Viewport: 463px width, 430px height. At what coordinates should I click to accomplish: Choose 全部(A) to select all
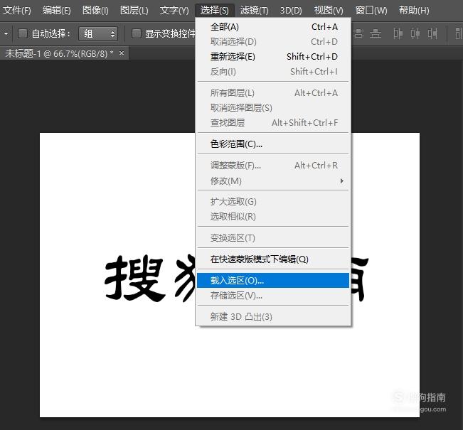click(273, 27)
